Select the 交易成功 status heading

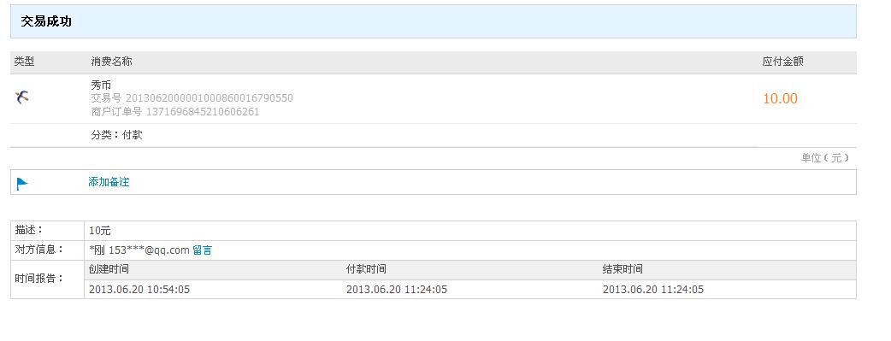[46, 21]
